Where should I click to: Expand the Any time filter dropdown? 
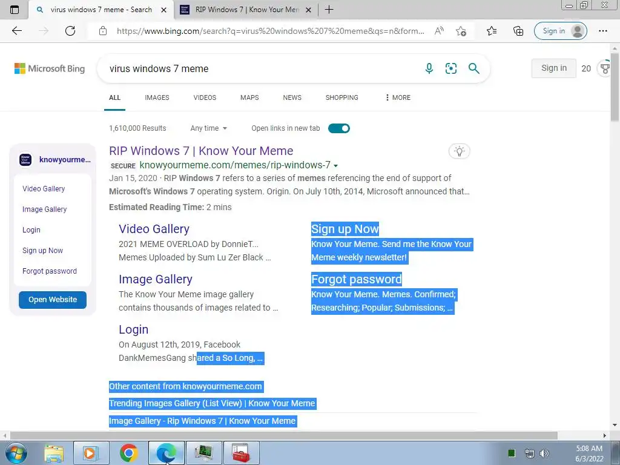tap(208, 128)
